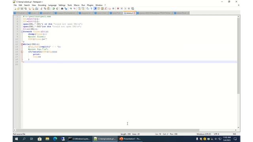The width and height of the screenshot is (253, 142).
Task: Click the Copy toolbar icon
Action: click(45, 9)
